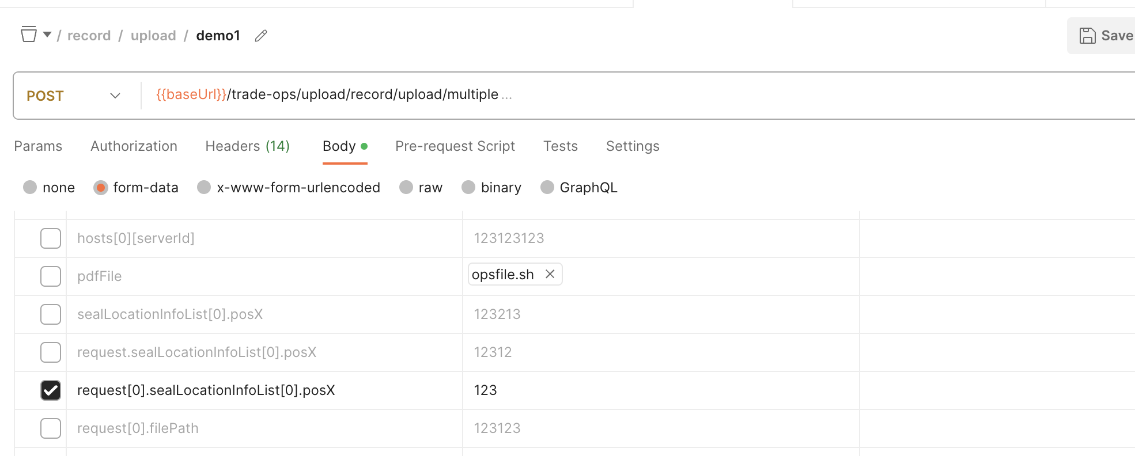Click the pdfFile key cell
1135x456 pixels.
pyautogui.click(x=264, y=276)
